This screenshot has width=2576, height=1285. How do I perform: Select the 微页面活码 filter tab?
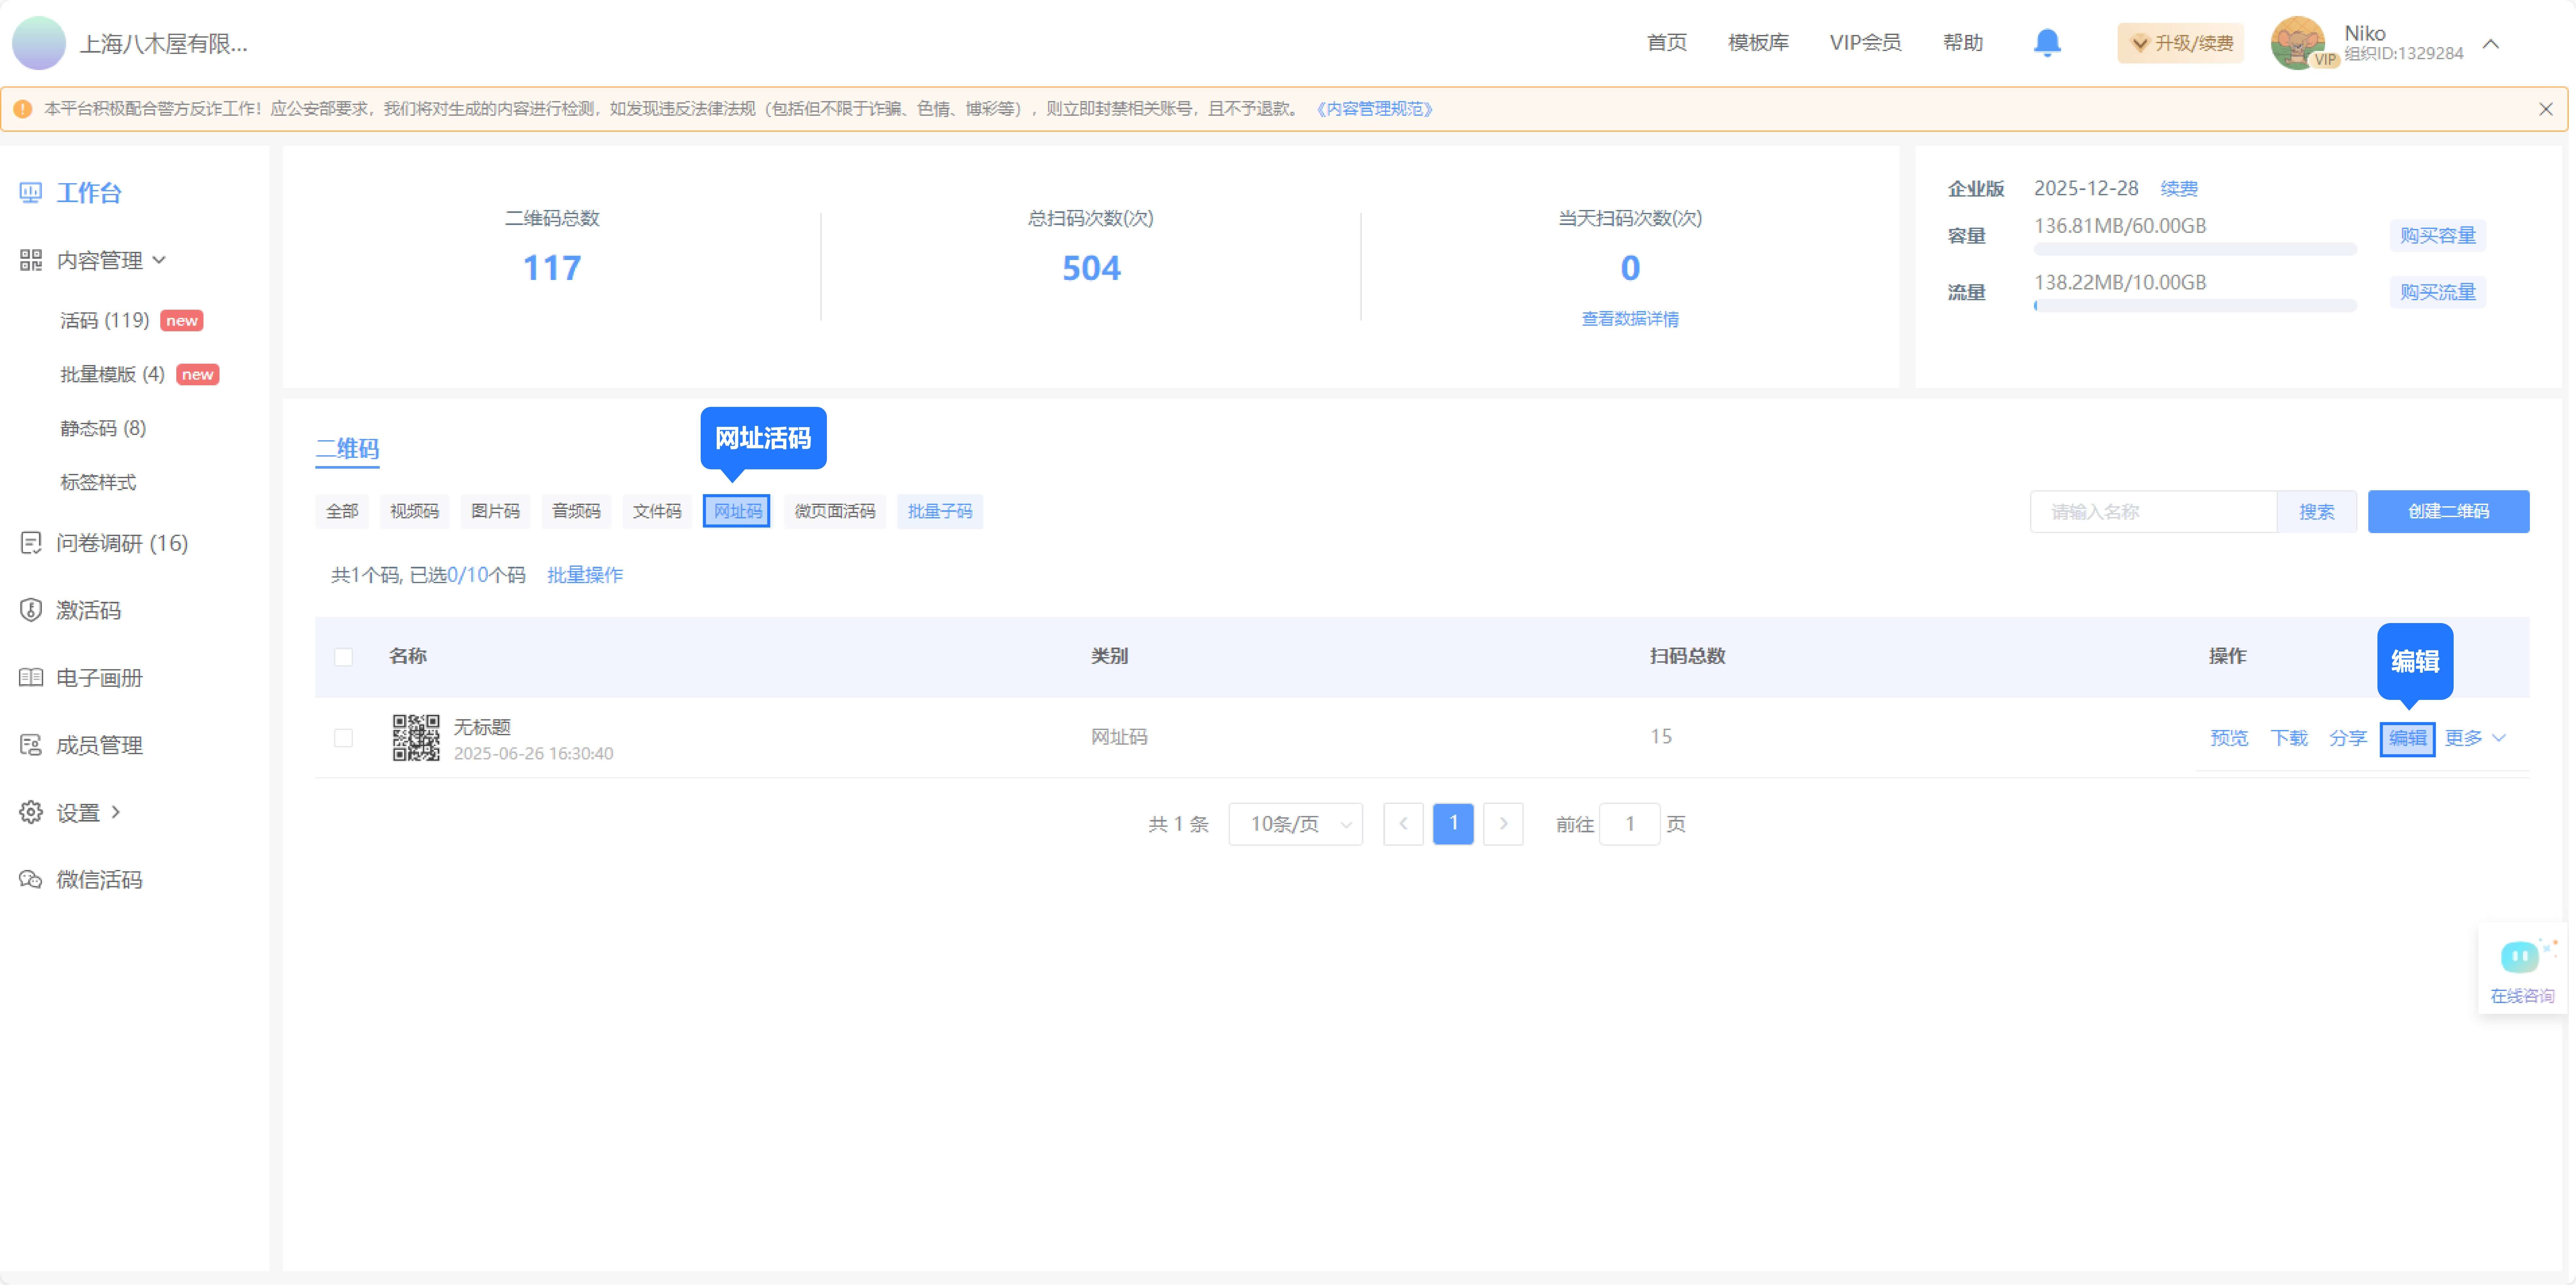pos(834,511)
